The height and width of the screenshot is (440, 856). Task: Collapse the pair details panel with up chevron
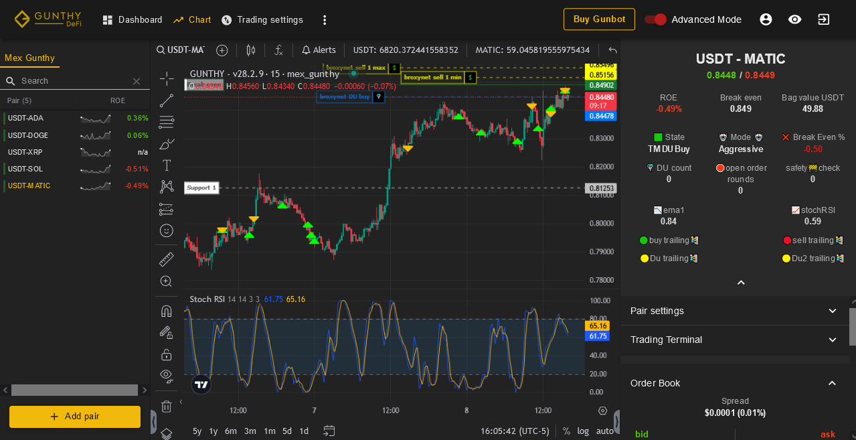[741, 283]
